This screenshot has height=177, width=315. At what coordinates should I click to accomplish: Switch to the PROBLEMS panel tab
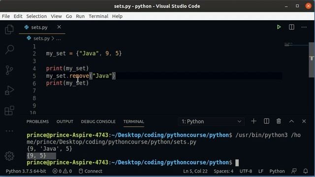37,121
